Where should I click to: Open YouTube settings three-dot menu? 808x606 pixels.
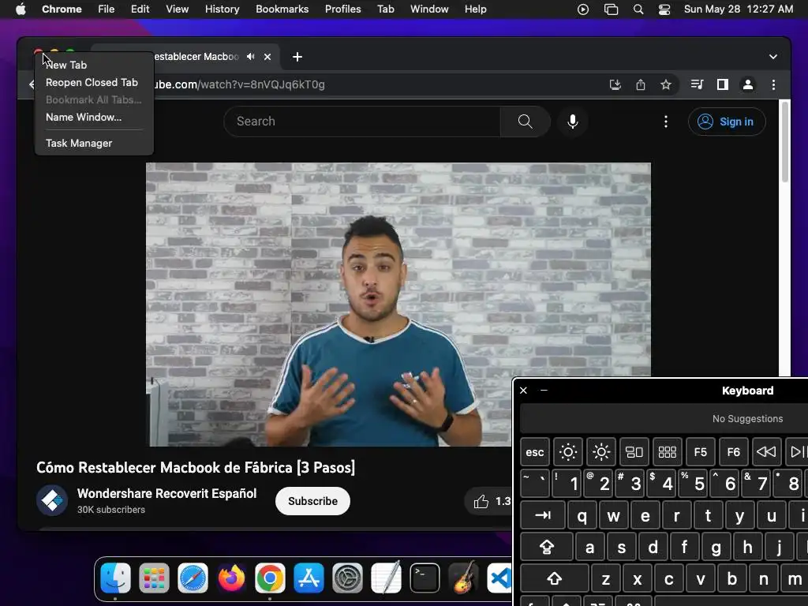pyautogui.click(x=666, y=122)
